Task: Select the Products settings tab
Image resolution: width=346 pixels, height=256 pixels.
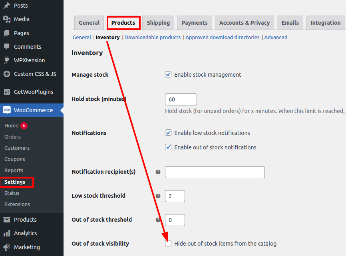Action: pos(123,23)
